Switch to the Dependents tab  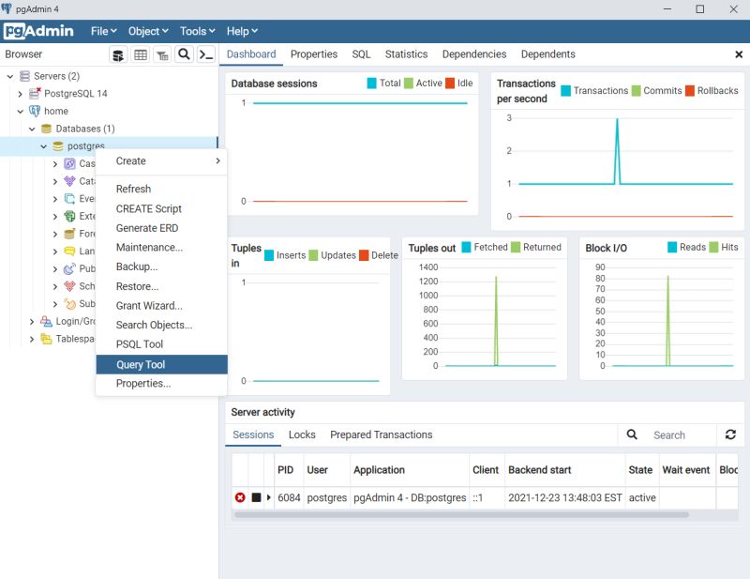tap(548, 54)
